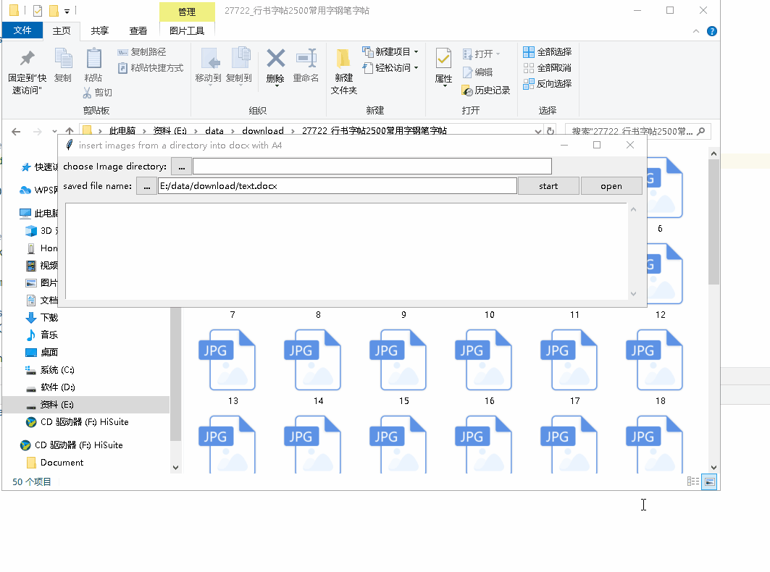Open recent locations dropdown arrow
Image resolution: width=770 pixels, height=572 pixels.
(x=54, y=132)
